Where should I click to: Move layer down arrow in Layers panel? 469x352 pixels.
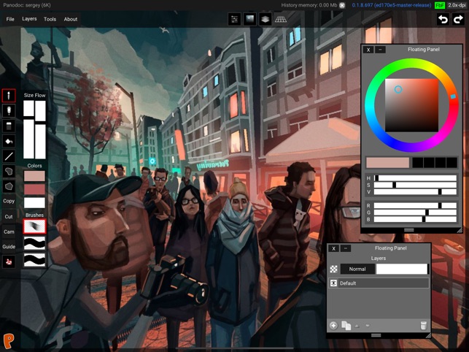pyautogui.click(x=368, y=326)
